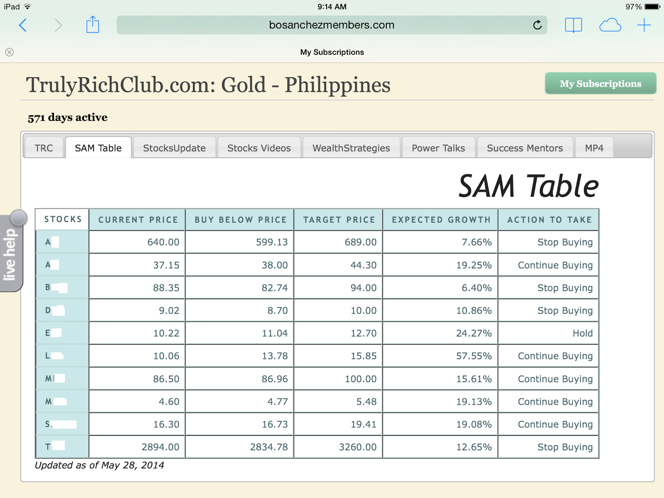Select expected growth 24.27% cell
The width and height of the screenshot is (664, 498).
(x=441, y=333)
